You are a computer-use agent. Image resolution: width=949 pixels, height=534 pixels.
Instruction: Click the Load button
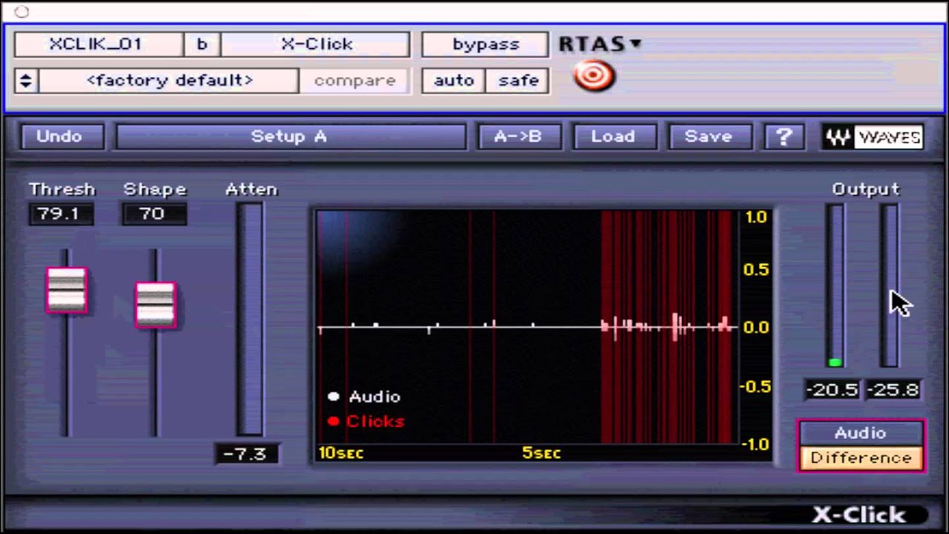[613, 136]
